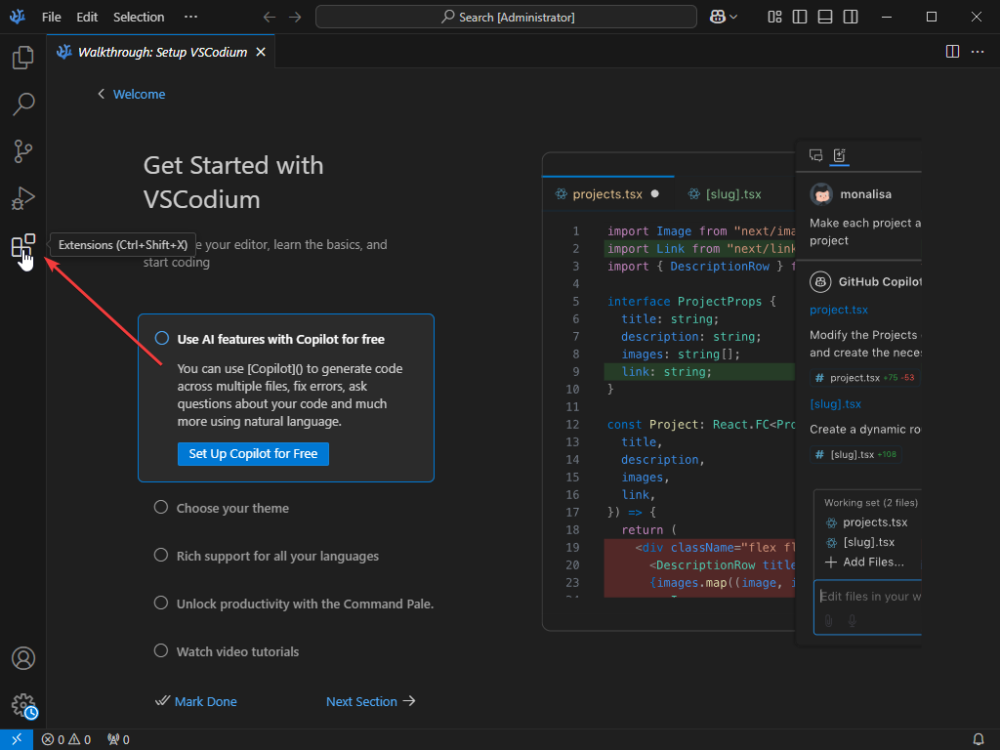Toggle the Primary Side Bar layout icon
Viewport: 1000px width, 750px height.
click(800, 17)
